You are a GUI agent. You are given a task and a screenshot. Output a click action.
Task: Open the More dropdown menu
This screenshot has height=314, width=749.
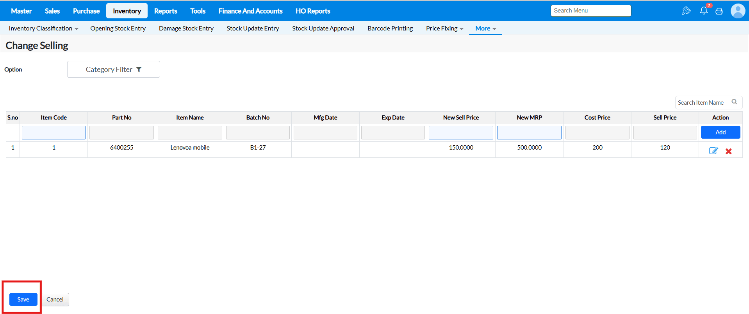[x=485, y=29]
